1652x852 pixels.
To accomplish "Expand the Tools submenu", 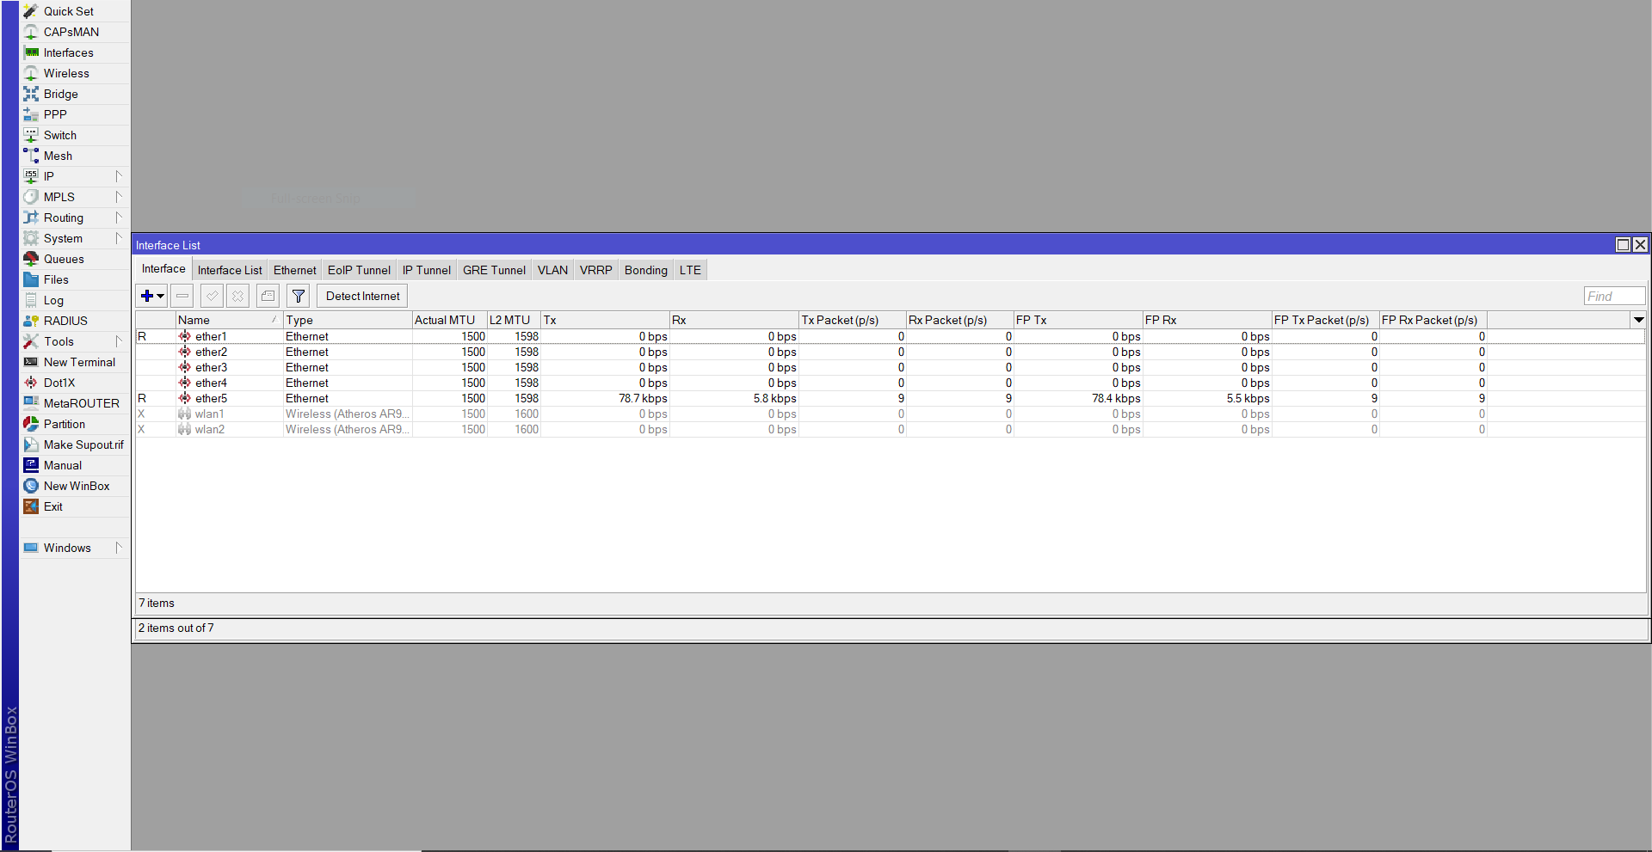I will [x=119, y=341].
